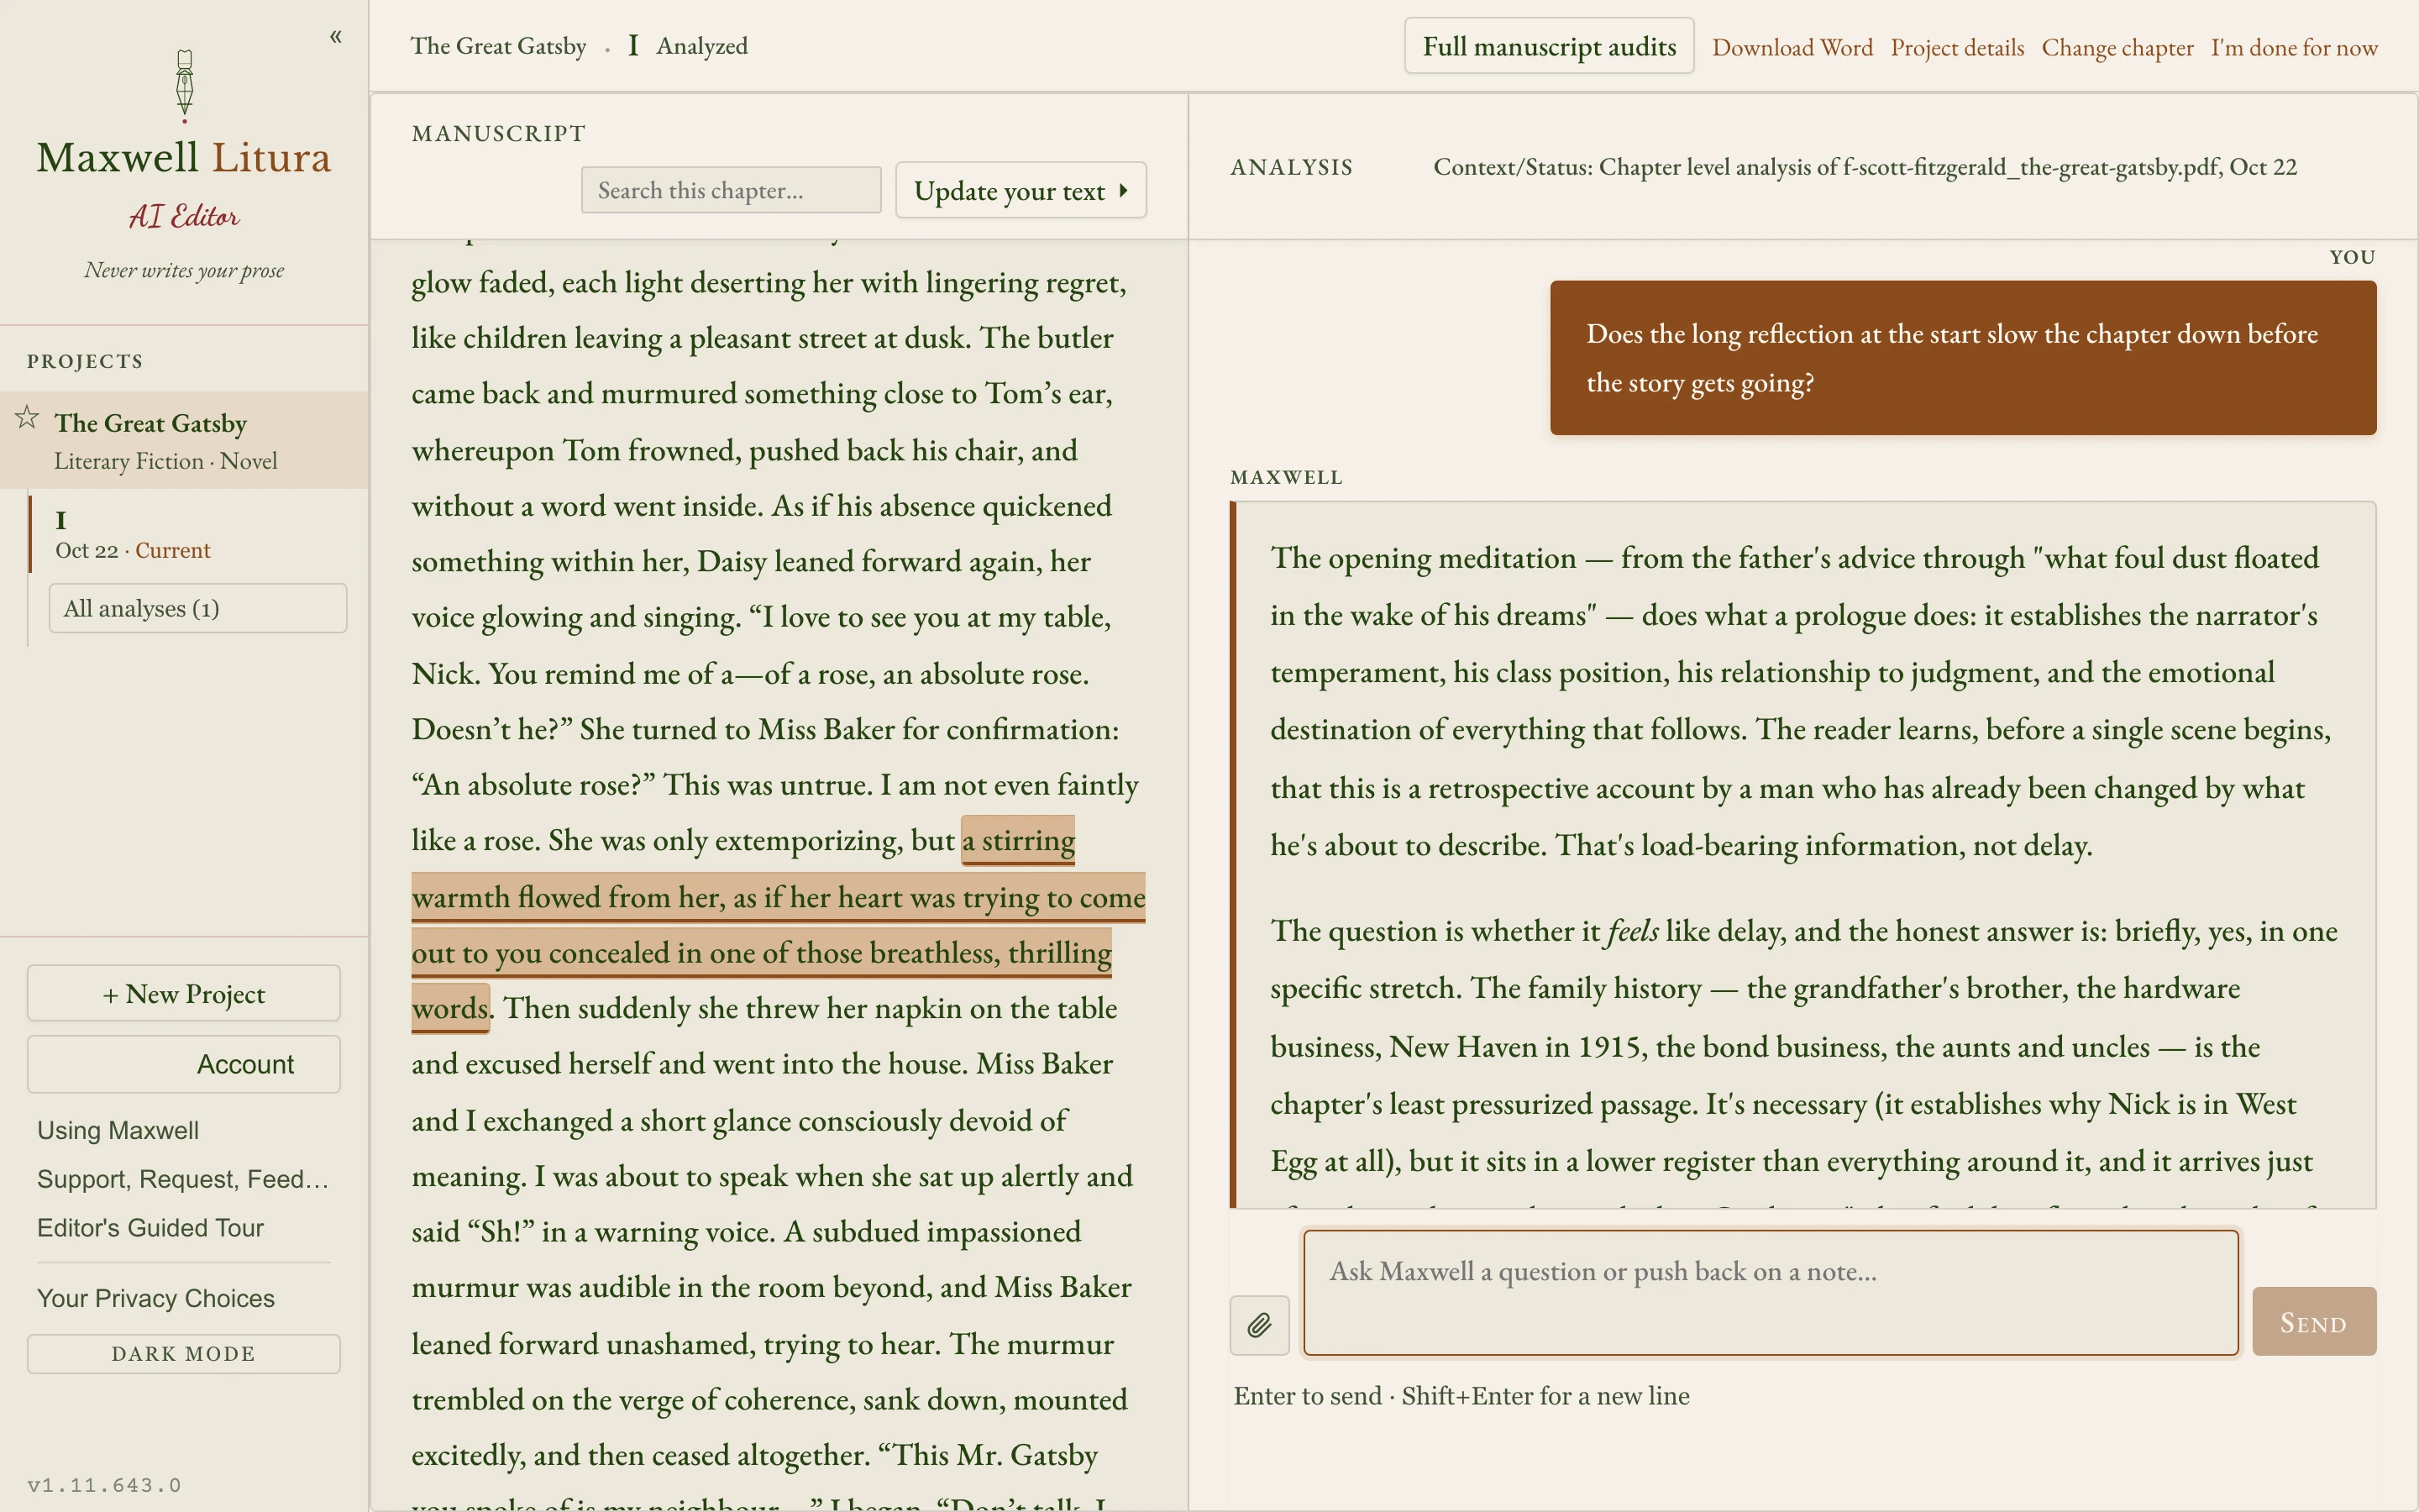
Task: Select The Great Gatsby project
Action: (x=184, y=440)
